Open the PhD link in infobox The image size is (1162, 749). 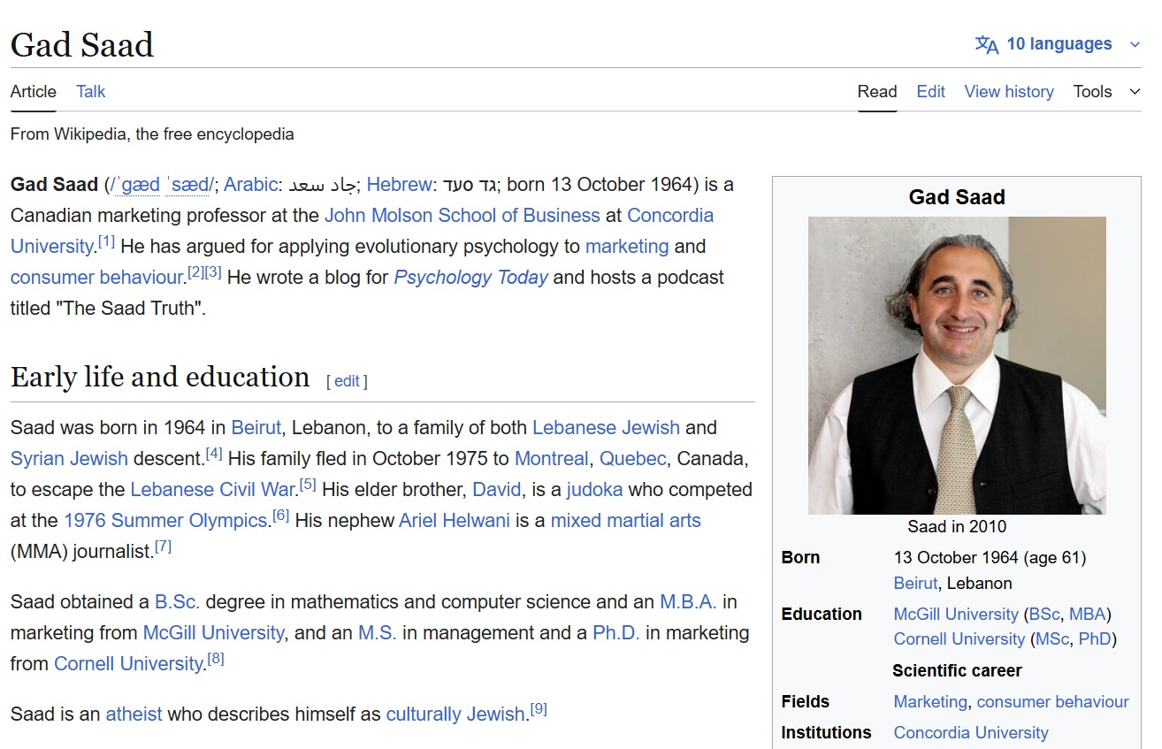click(x=1095, y=639)
